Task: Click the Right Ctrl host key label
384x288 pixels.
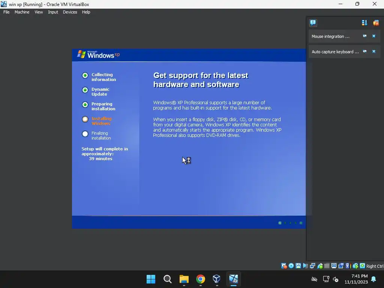Action: 375,266
